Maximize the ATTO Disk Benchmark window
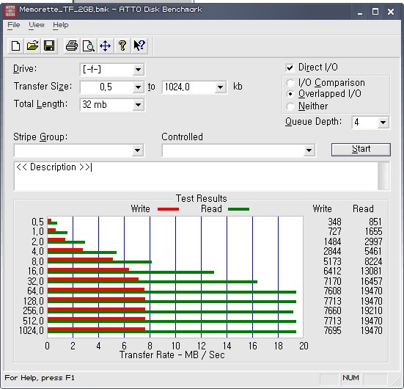 [375, 12]
